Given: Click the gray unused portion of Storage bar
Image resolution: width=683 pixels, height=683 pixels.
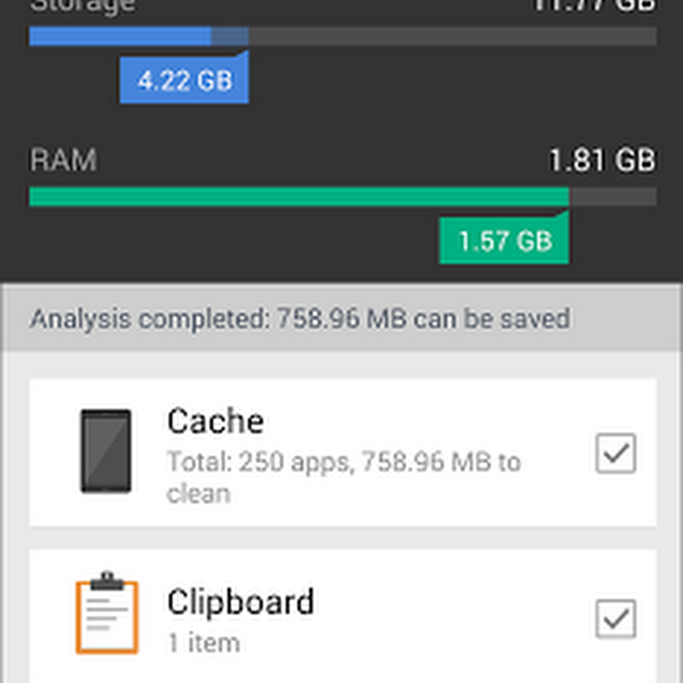Looking at the screenshot, I should coord(452,36).
